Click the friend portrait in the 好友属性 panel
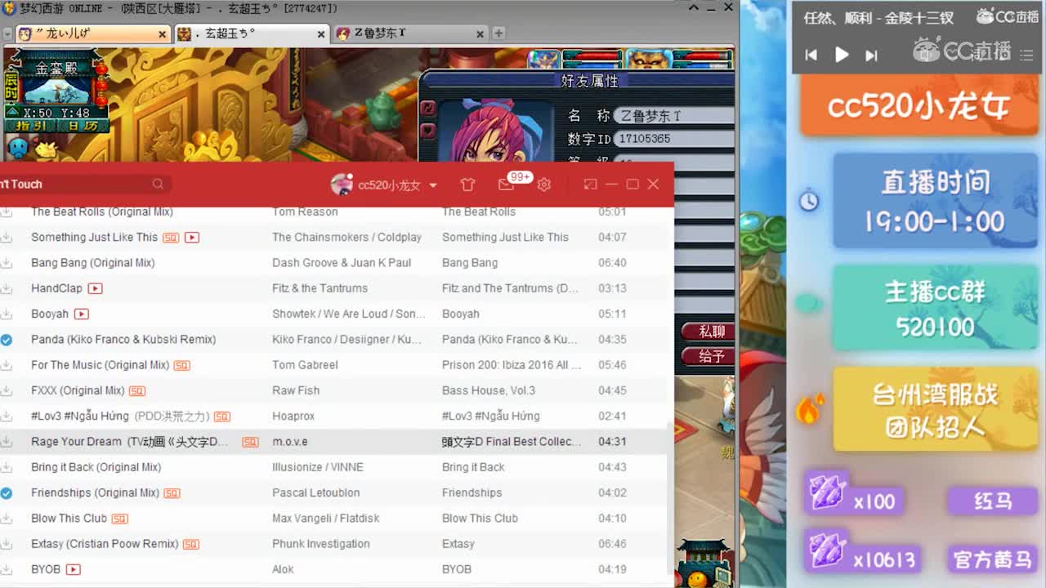This screenshot has height=588, width=1046. click(x=498, y=131)
